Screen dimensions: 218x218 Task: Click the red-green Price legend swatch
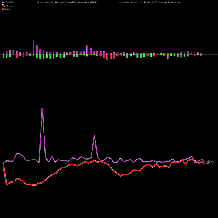pos(3,9)
